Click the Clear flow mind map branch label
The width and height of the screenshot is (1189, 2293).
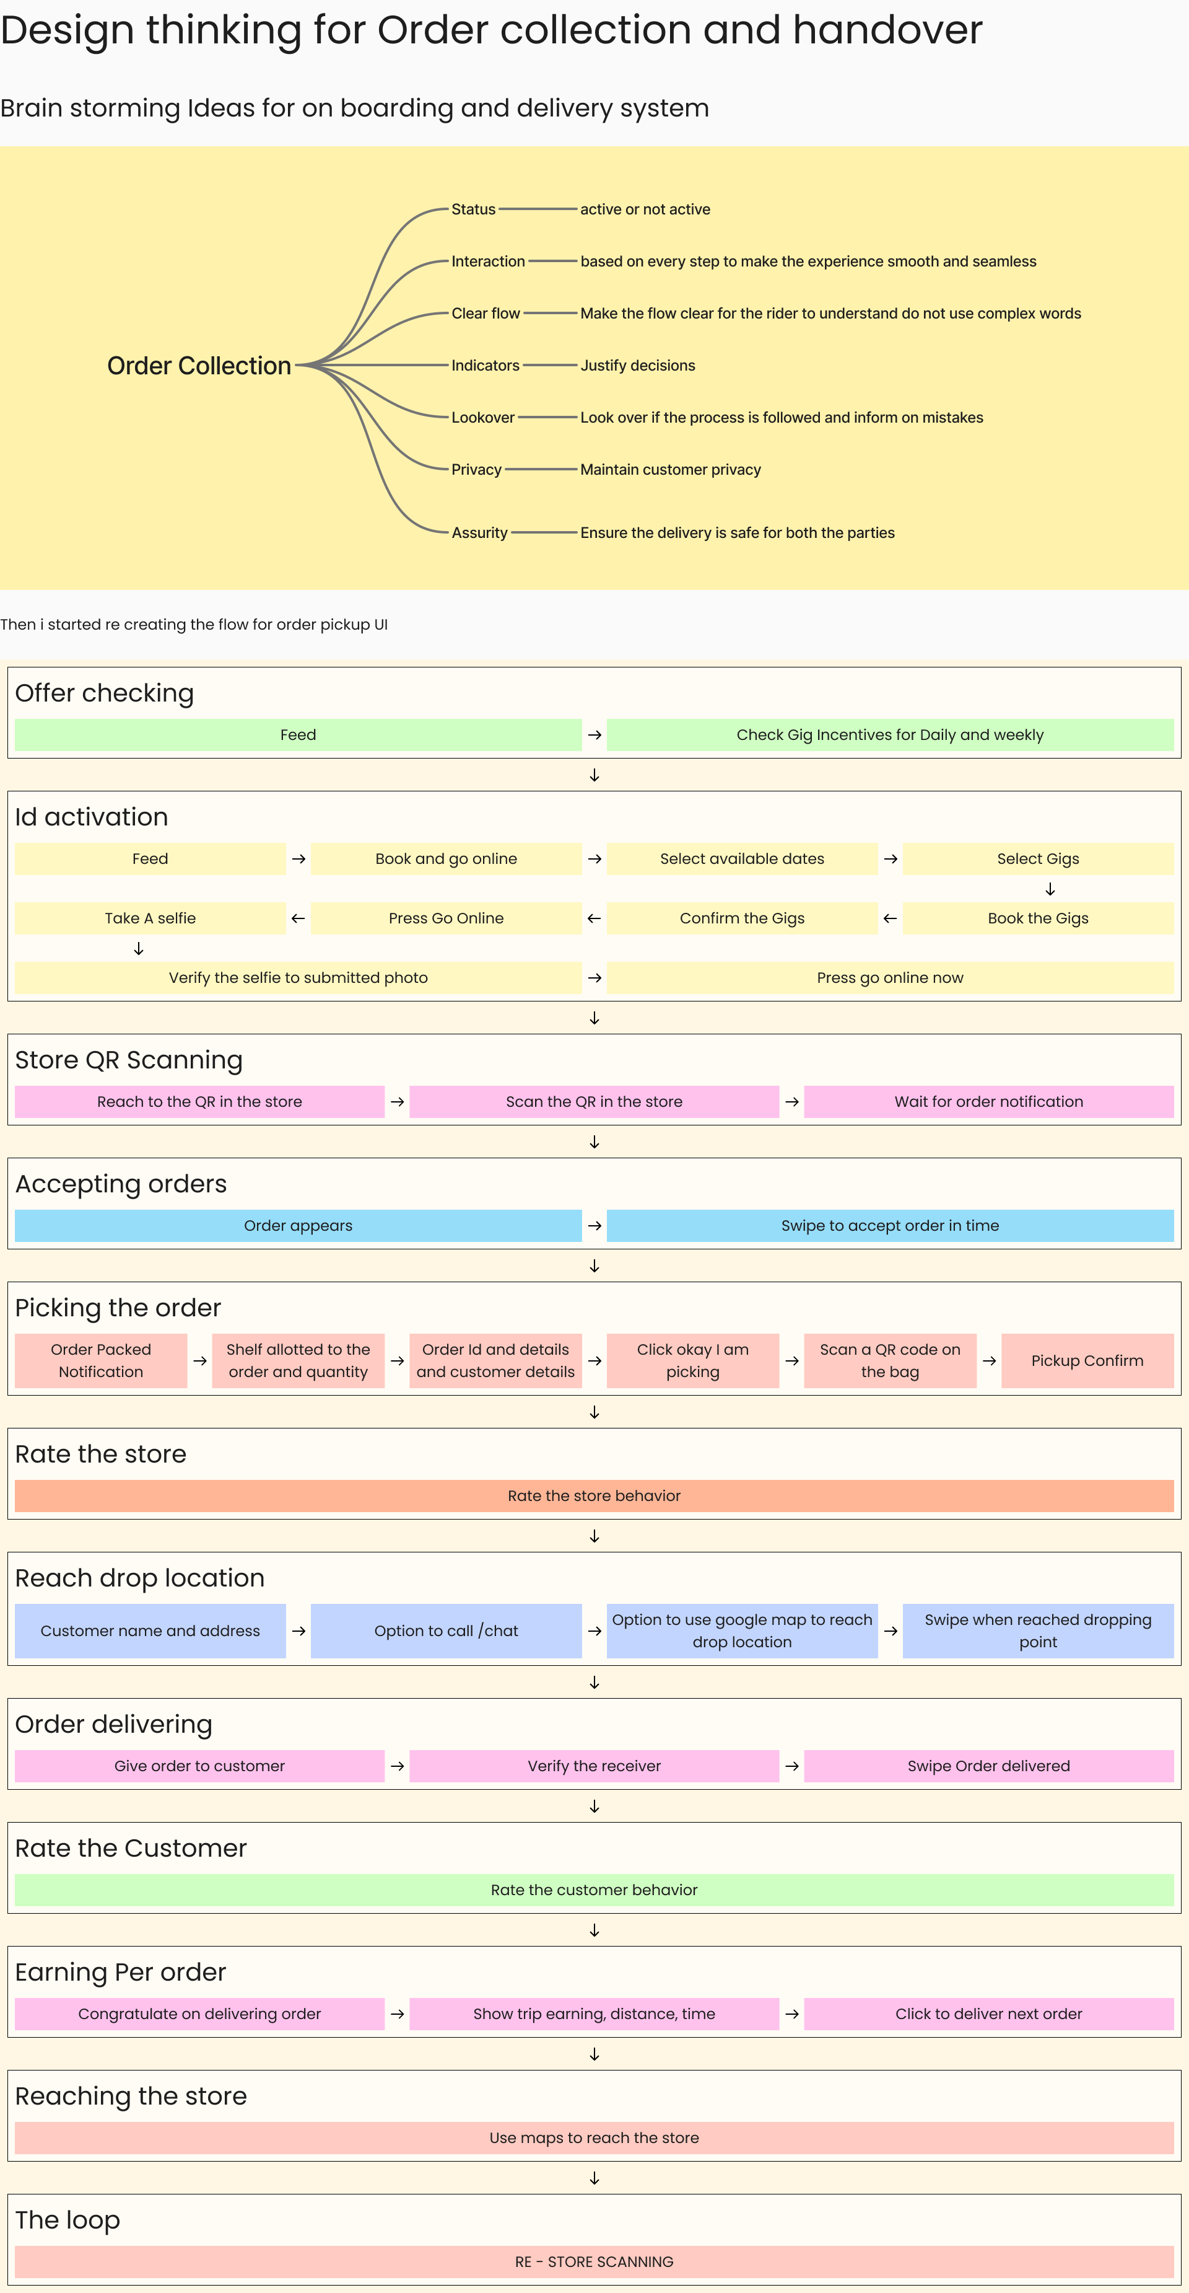pyautogui.click(x=486, y=314)
